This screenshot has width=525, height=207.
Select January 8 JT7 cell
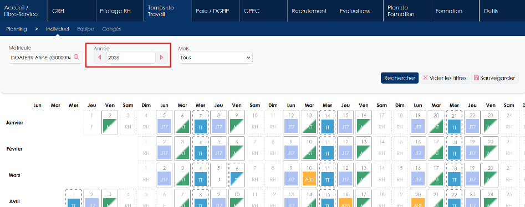218,122
